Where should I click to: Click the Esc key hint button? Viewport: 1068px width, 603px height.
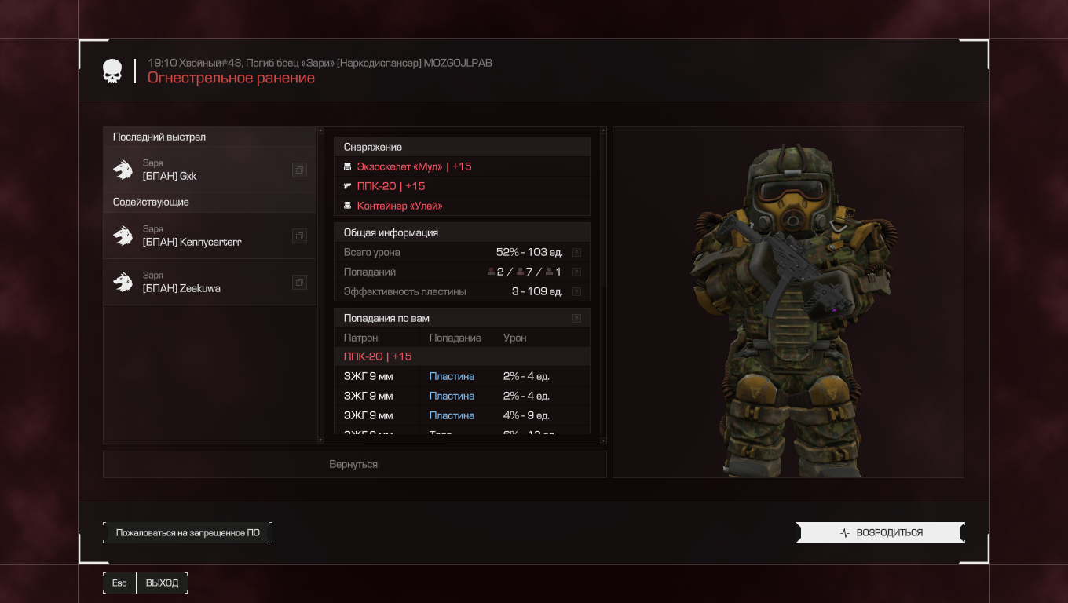click(119, 583)
